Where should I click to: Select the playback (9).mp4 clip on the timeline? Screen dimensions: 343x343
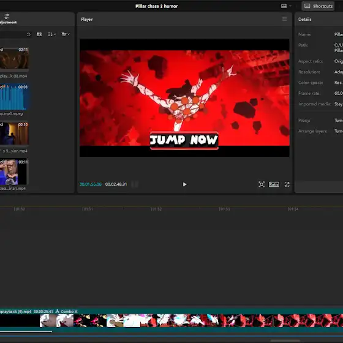171,321
